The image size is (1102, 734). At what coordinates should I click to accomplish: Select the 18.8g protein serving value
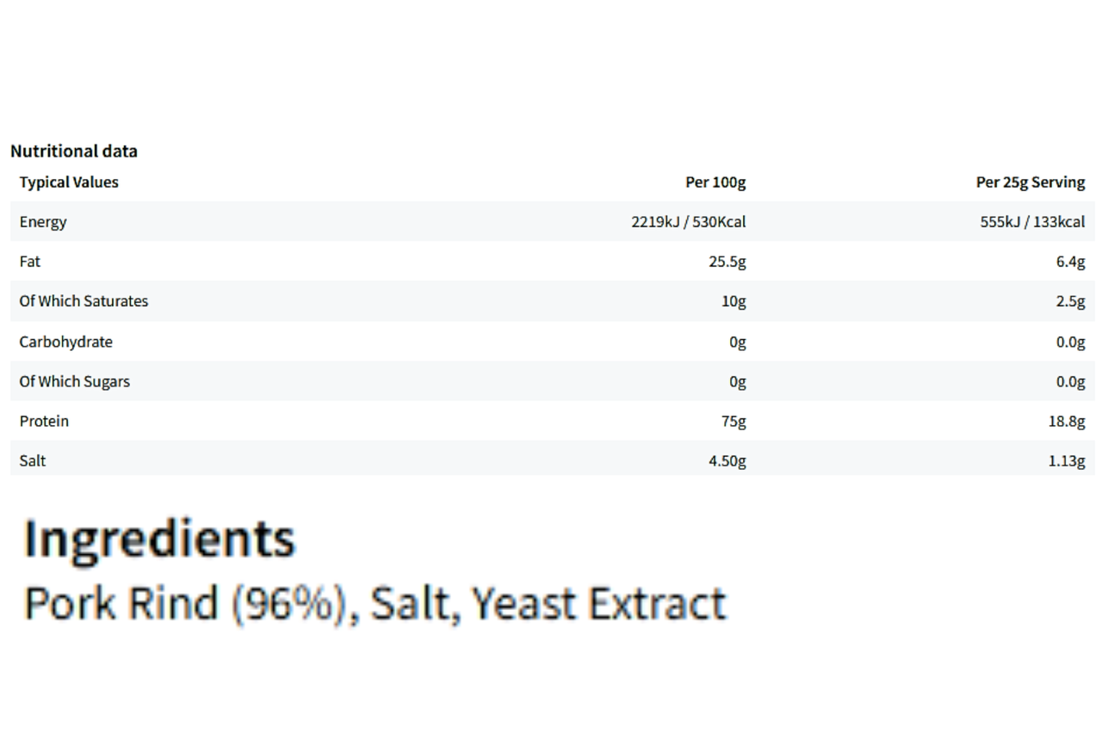click(1067, 421)
